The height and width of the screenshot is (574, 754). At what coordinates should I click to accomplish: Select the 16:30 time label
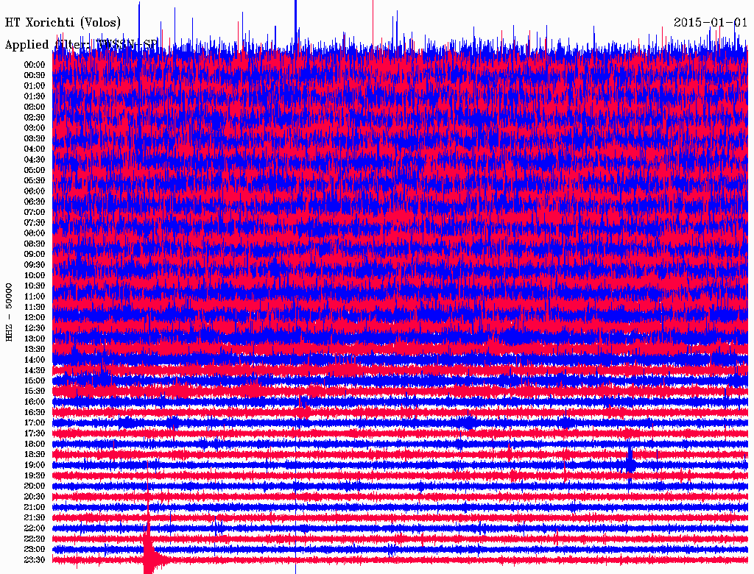pyautogui.click(x=35, y=412)
